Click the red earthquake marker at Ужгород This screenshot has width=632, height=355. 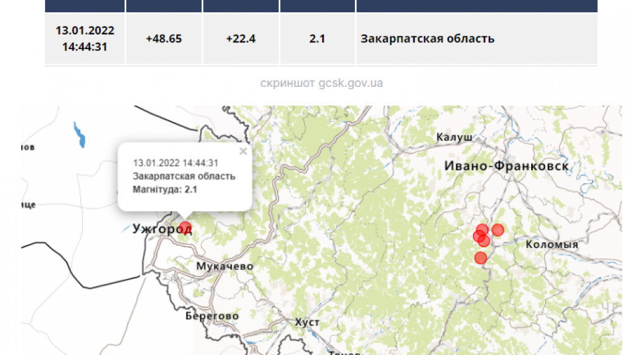click(x=185, y=228)
